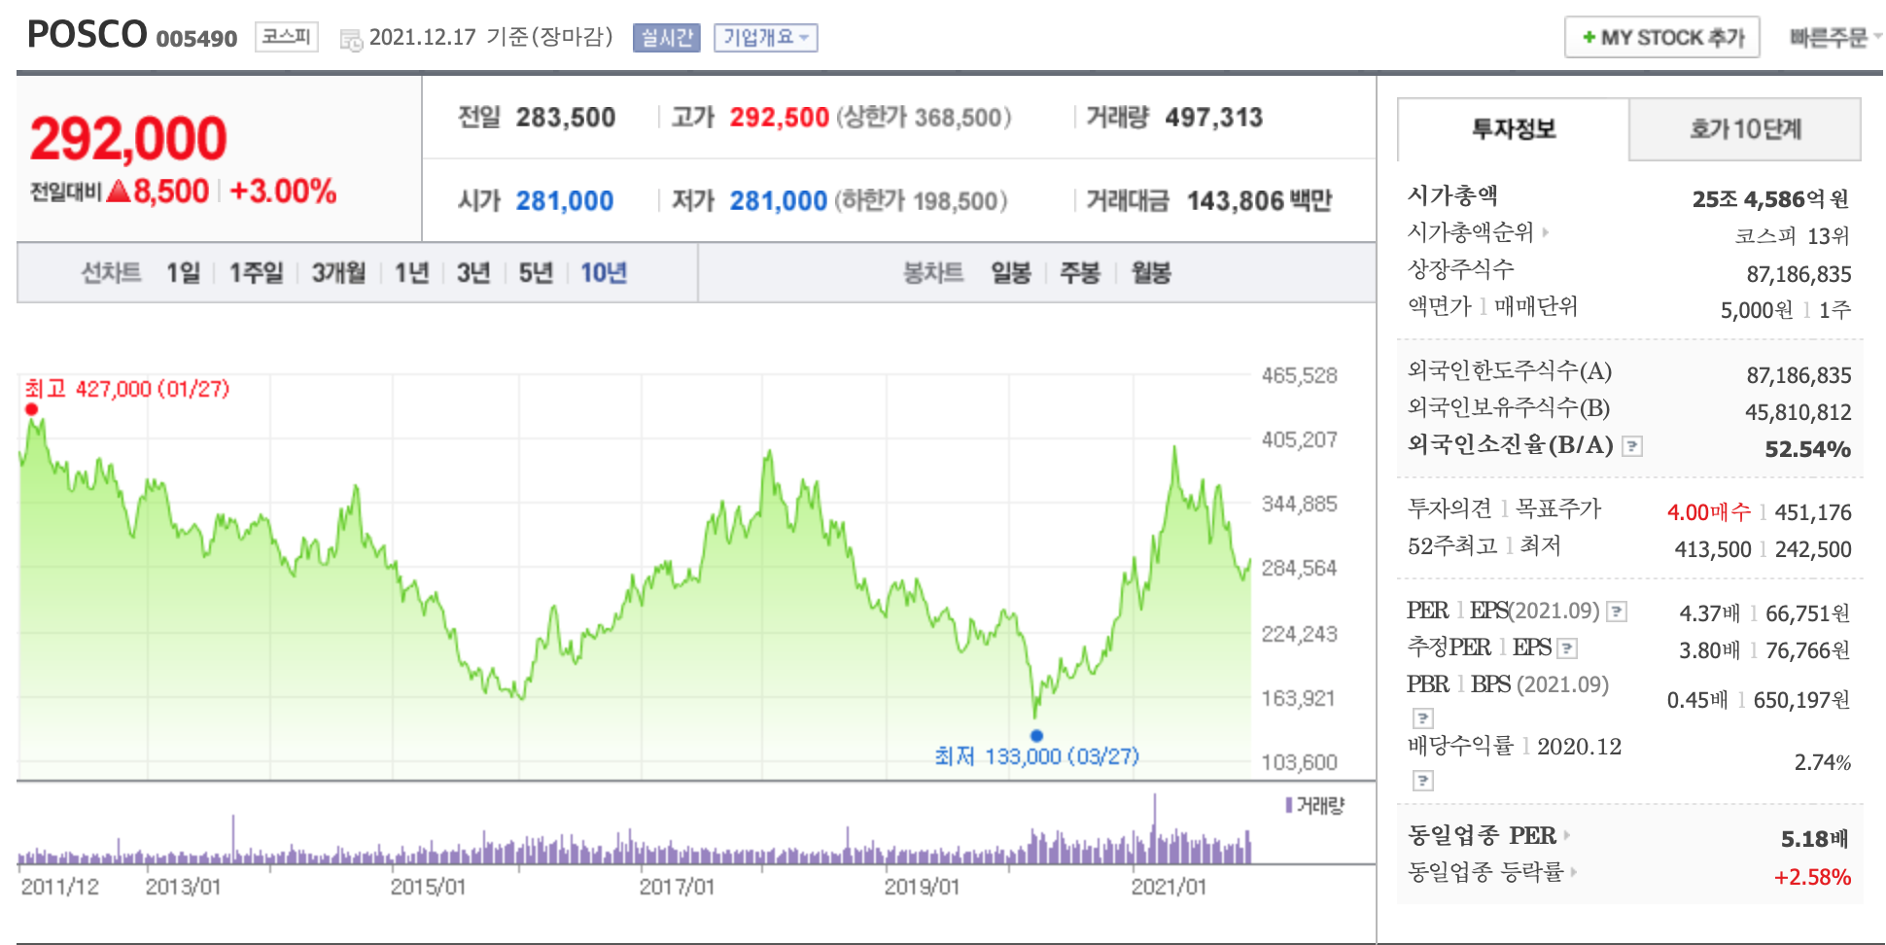Click the 시가 281,000 value
The width and height of the screenshot is (1886, 945).
coord(565,201)
